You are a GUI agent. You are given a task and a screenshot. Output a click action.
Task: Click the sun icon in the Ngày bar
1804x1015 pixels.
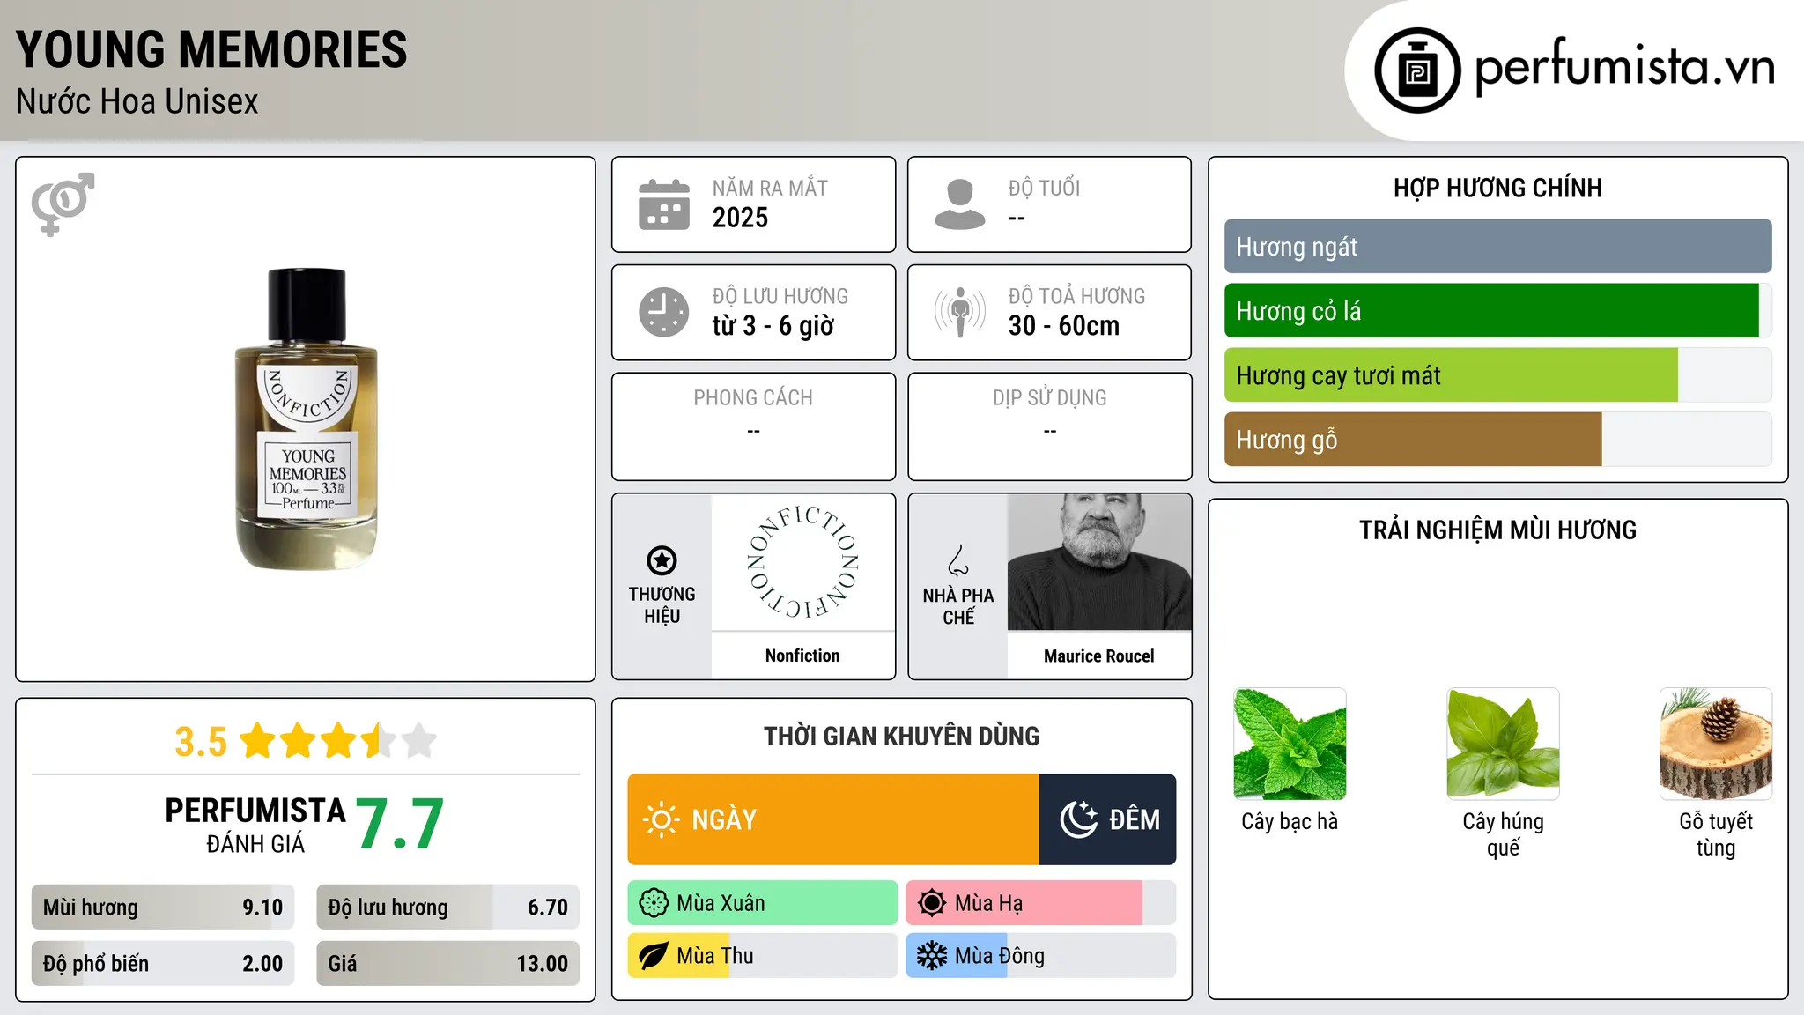[661, 819]
